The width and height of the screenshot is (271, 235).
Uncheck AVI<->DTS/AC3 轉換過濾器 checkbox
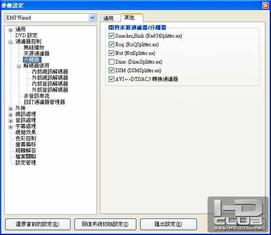click(x=111, y=79)
